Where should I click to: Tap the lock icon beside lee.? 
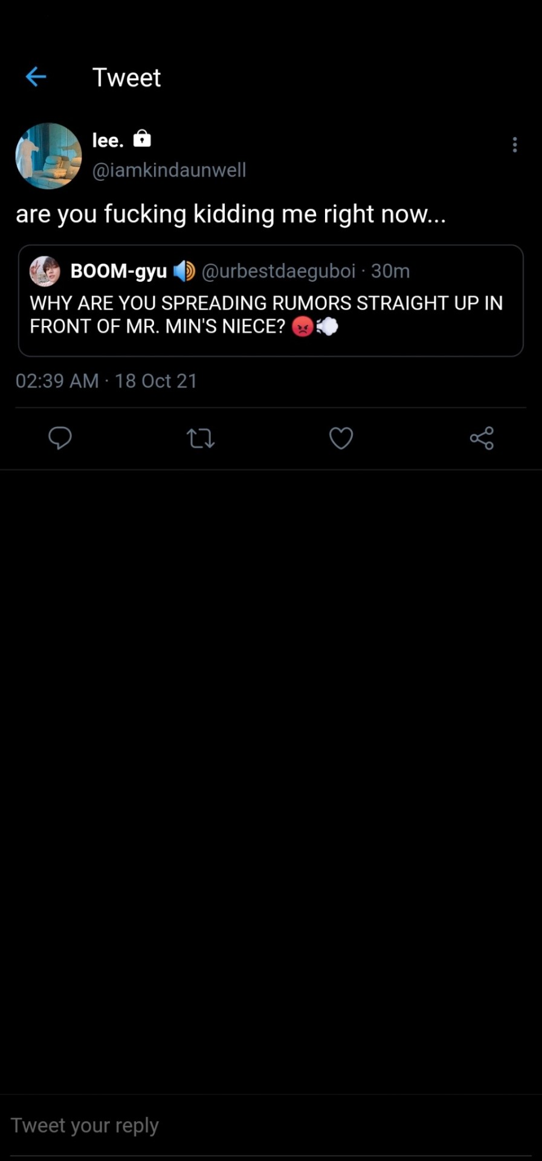[142, 139]
